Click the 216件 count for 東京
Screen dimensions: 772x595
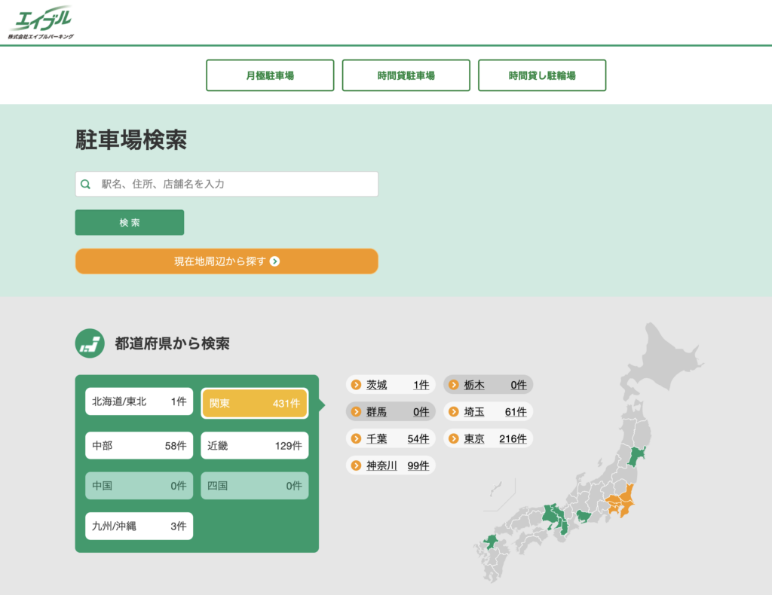(513, 438)
